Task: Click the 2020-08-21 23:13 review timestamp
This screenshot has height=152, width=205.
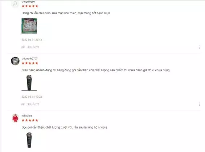Action: (32, 40)
